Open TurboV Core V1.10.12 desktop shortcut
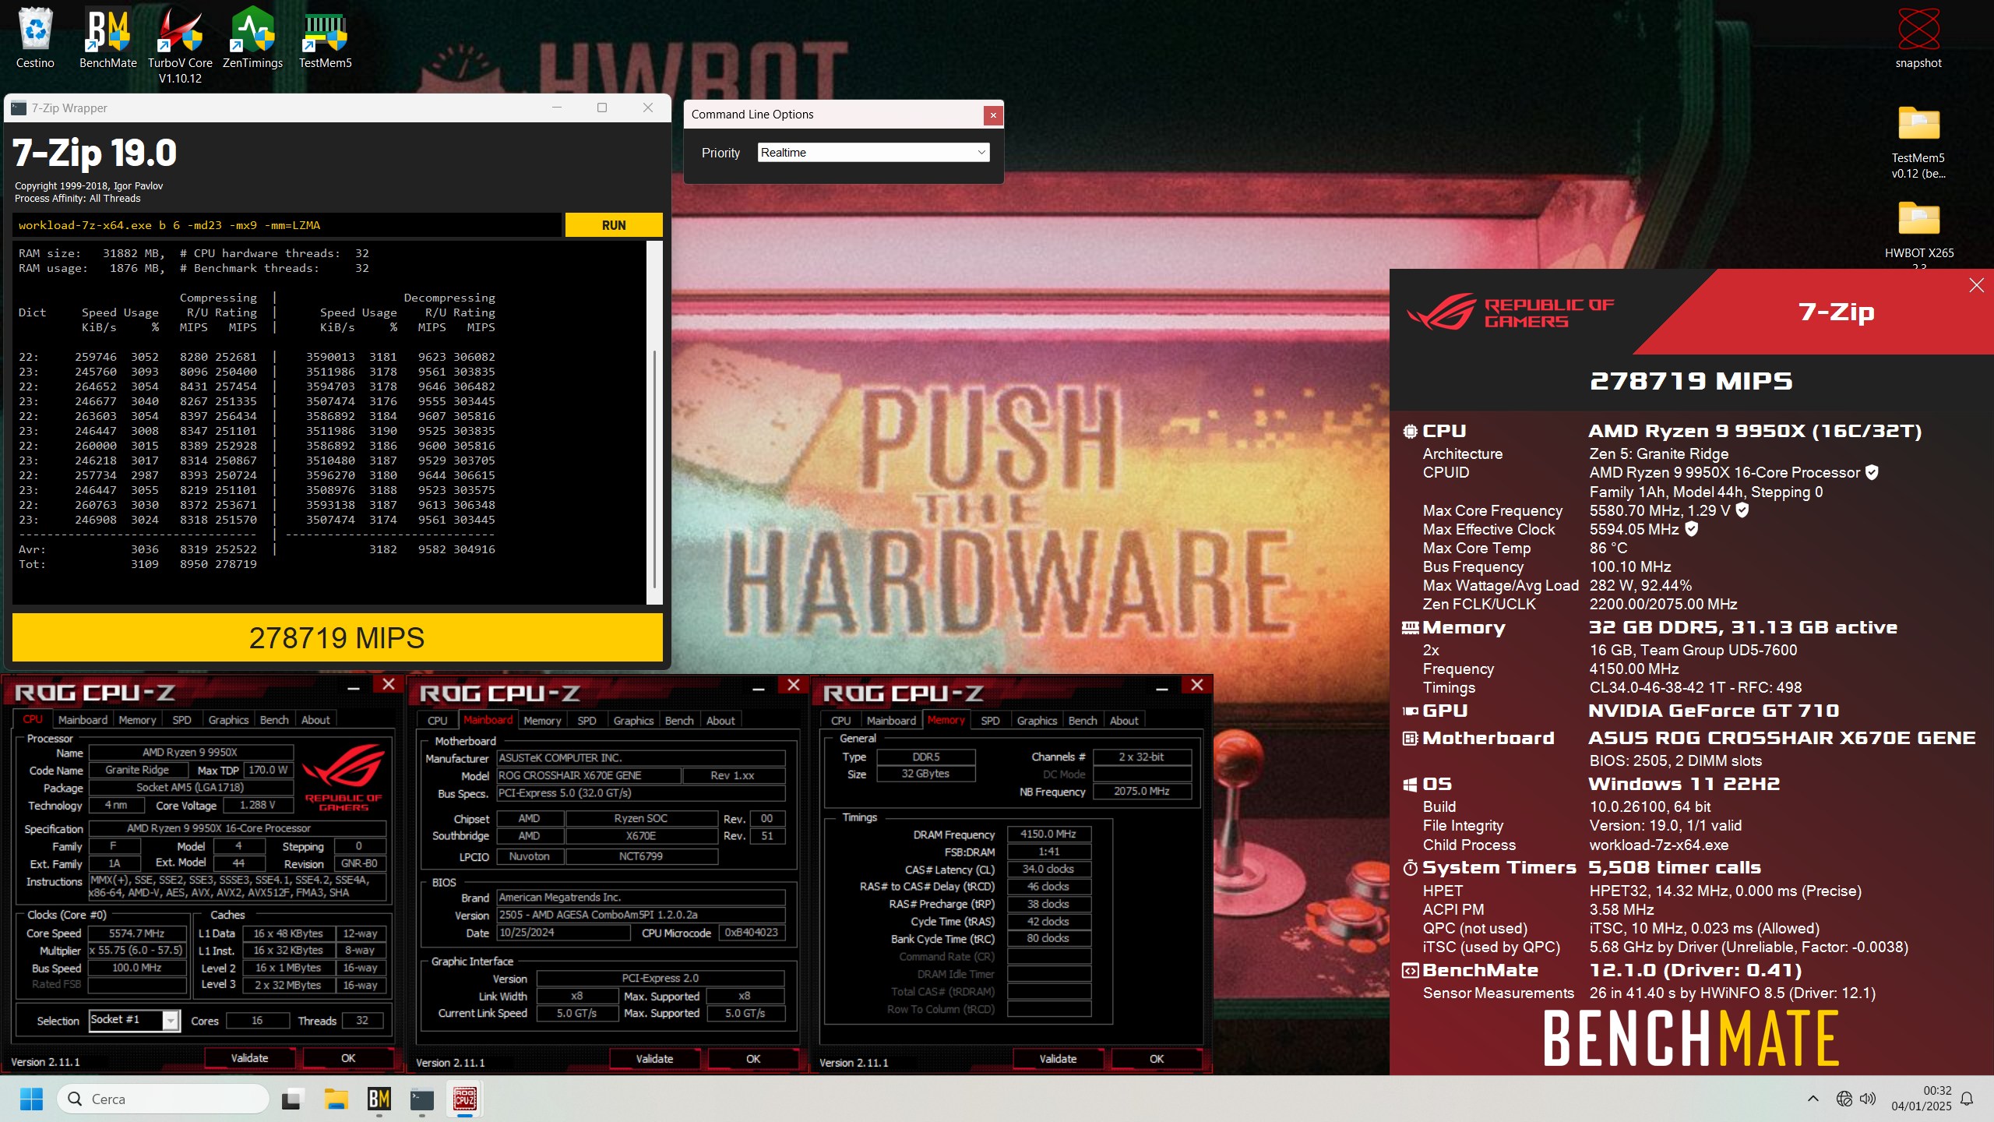The width and height of the screenshot is (1994, 1122). point(180,45)
